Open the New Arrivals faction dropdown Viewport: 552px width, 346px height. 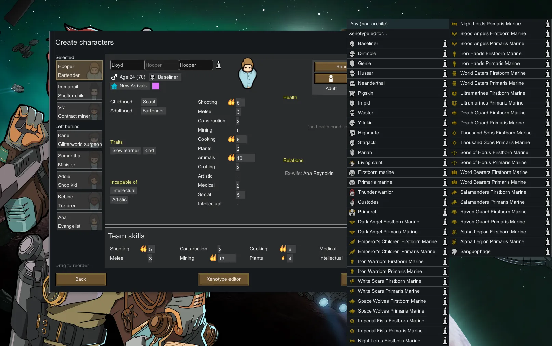pyautogui.click(x=130, y=86)
